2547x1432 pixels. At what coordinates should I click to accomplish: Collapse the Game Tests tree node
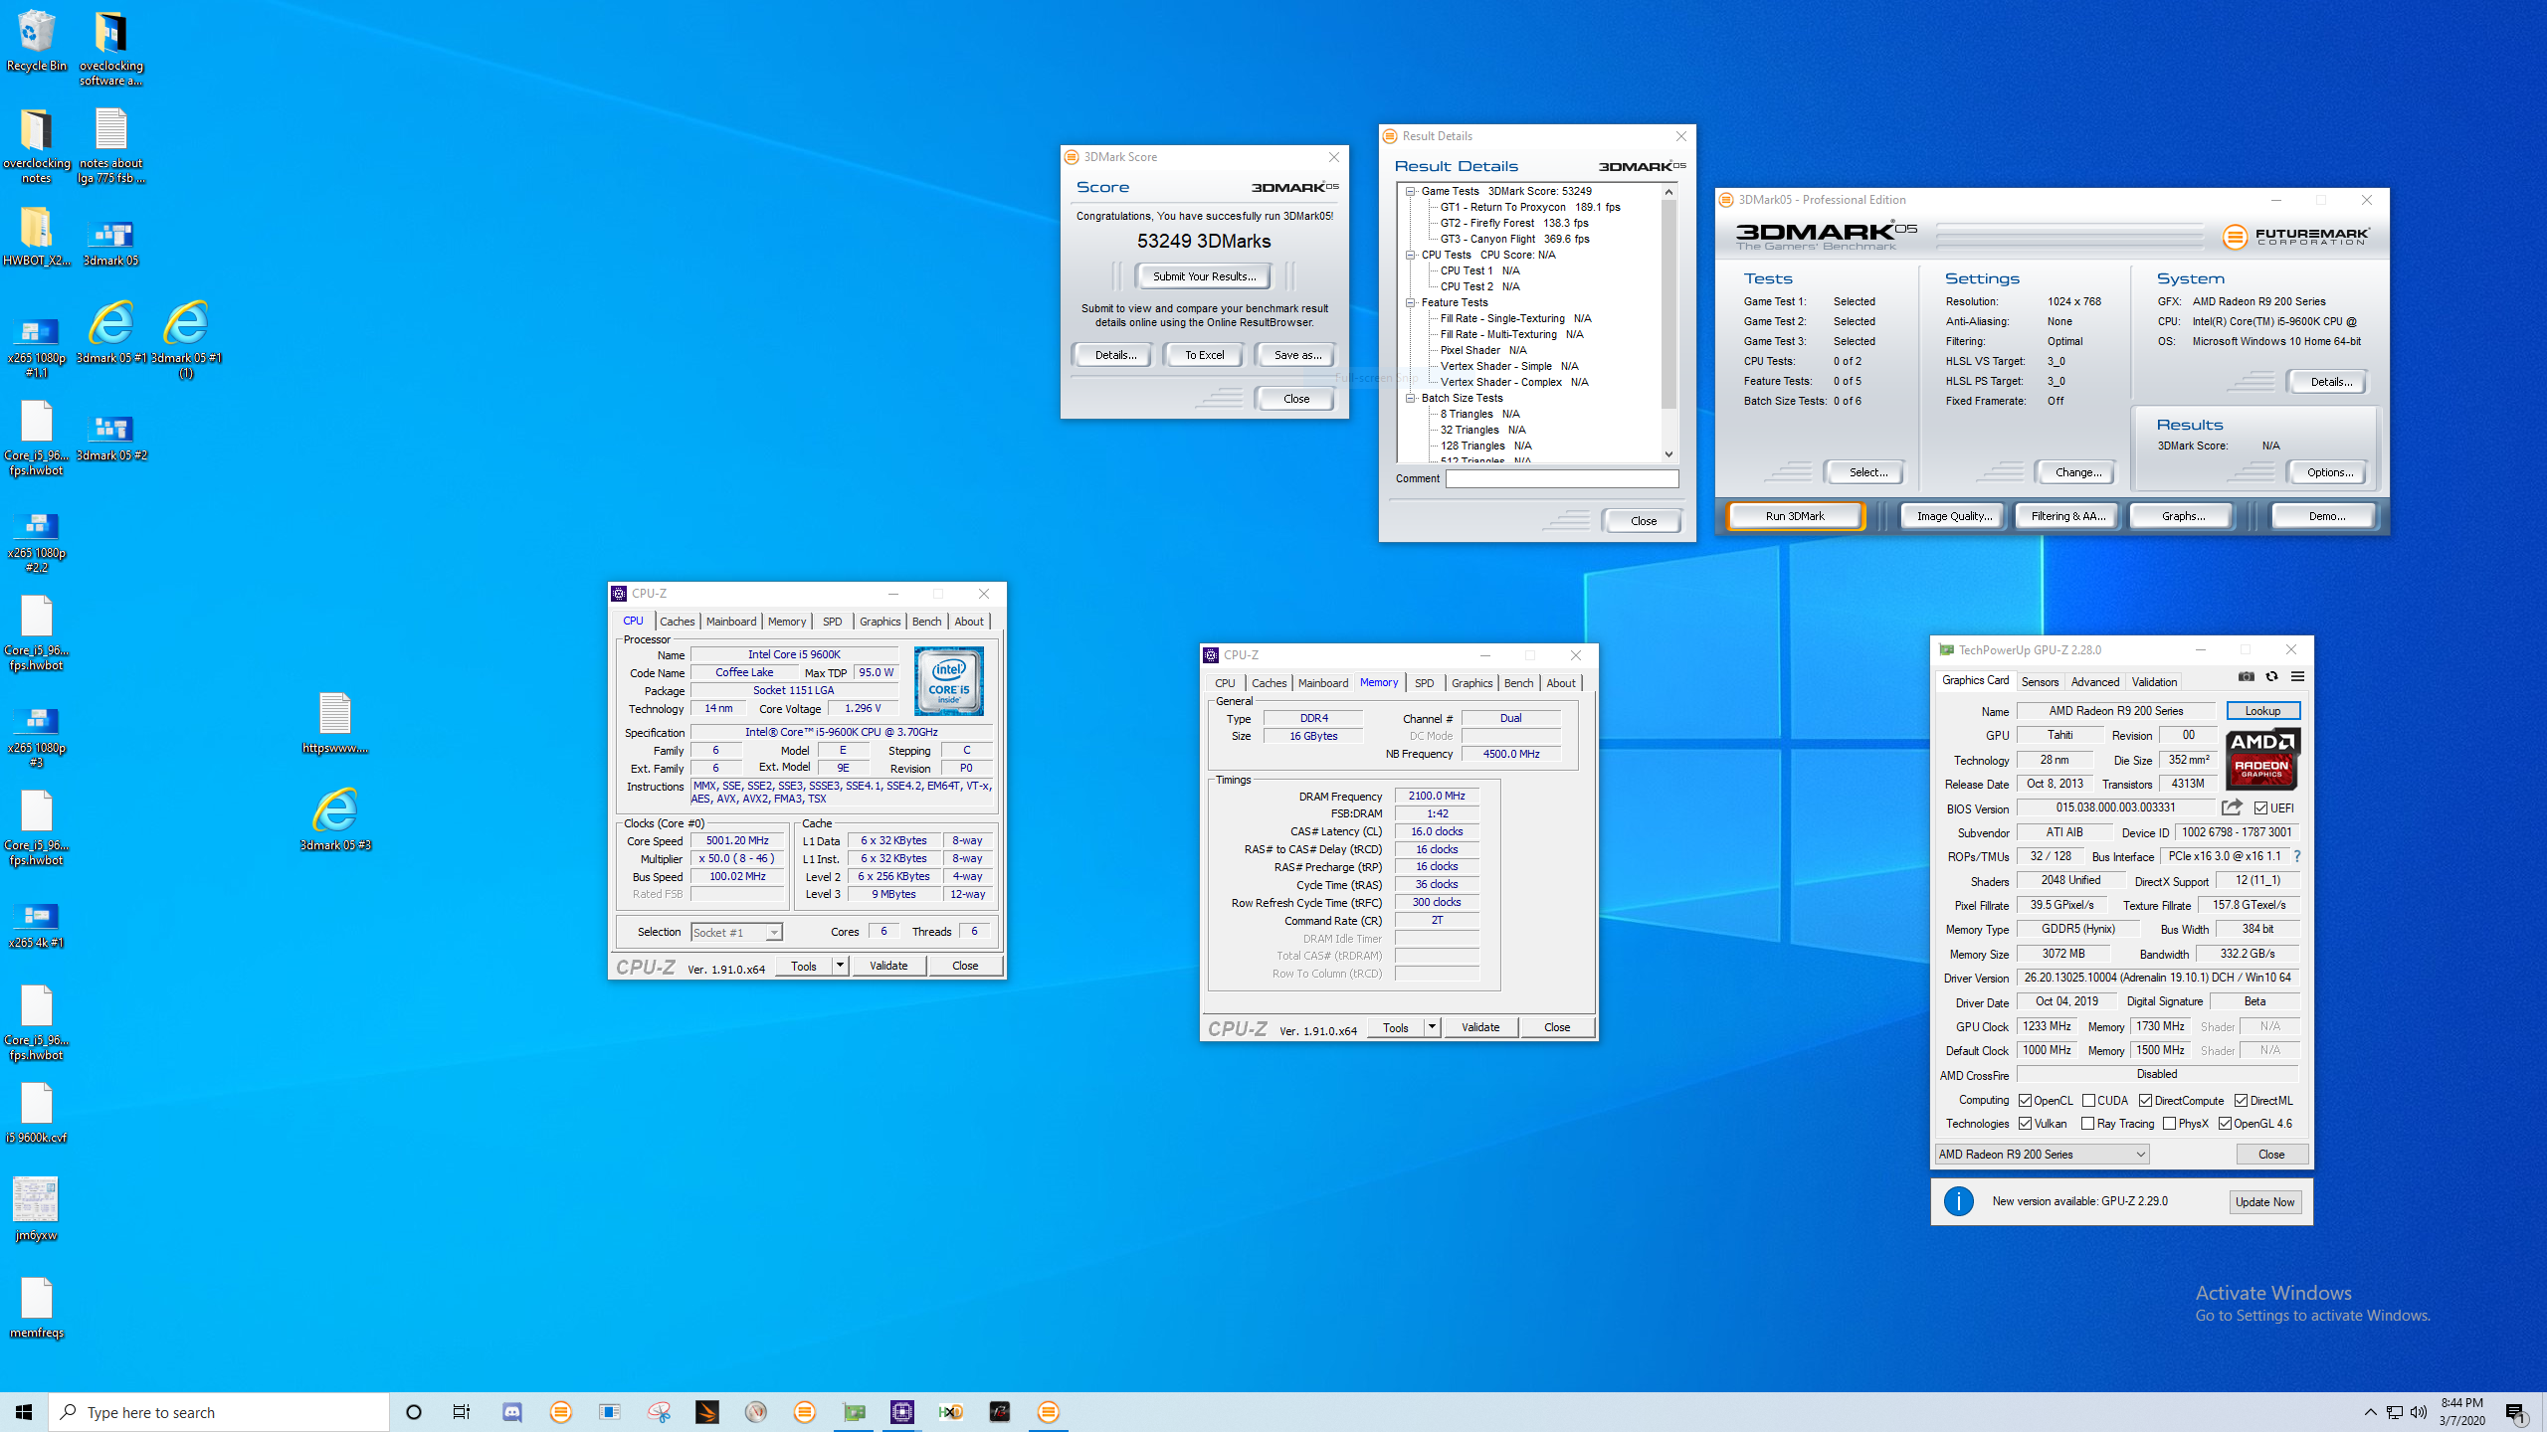1410,191
